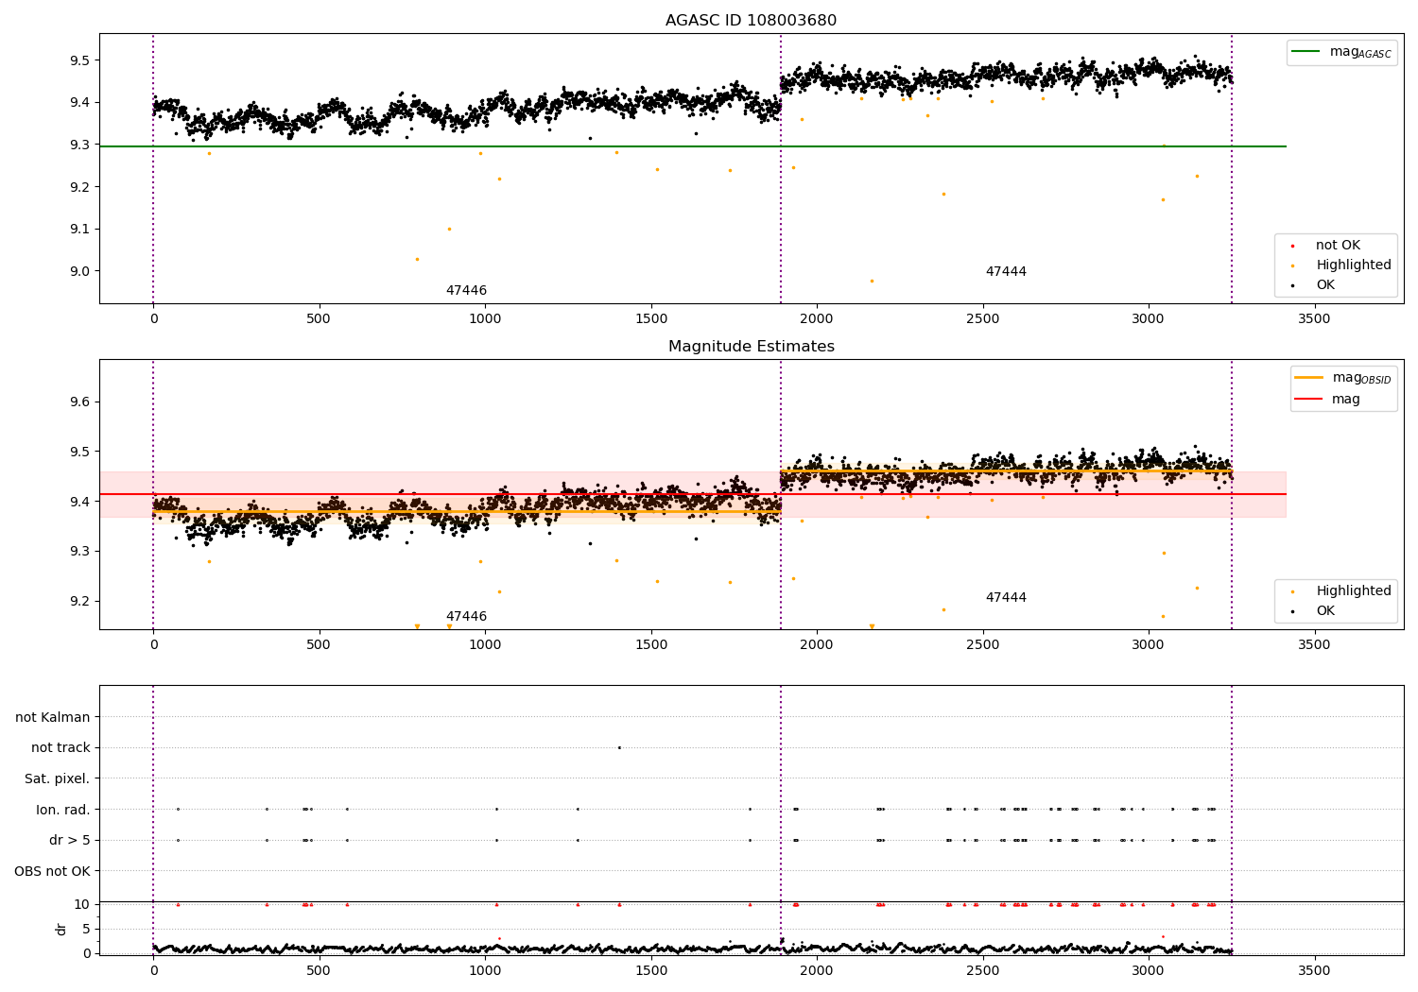
Task: Click the orange mag OBSID legend line
Action: pyautogui.click(x=1308, y=378)
